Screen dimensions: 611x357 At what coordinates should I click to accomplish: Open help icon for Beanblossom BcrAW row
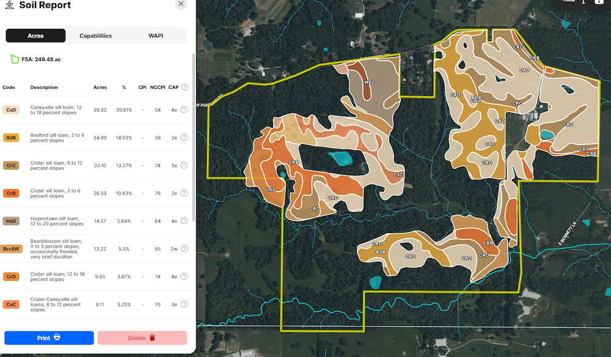[x=184, y=249]
